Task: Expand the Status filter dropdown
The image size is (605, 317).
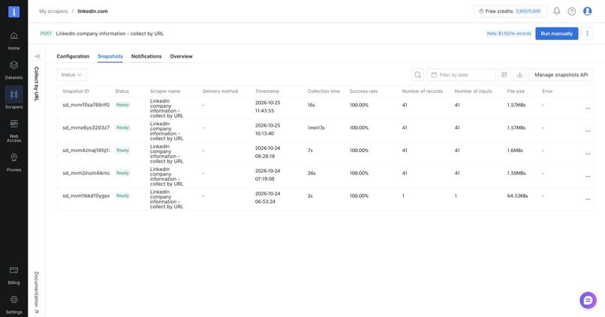Action: click(x=71, y=75)
